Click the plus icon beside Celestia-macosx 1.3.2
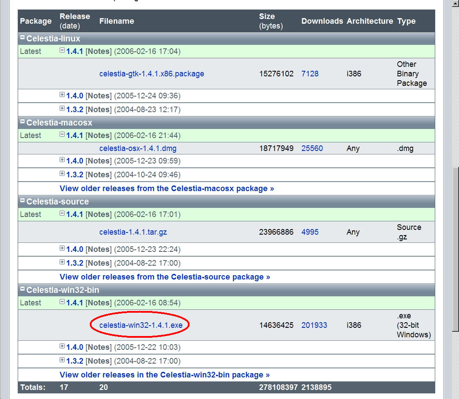The width and height of the screenshot is (459, 399). click(x=62, y=173)
